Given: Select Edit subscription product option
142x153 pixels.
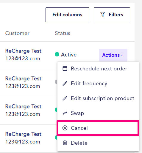Looking at the screenshot, I should (98, 98).
